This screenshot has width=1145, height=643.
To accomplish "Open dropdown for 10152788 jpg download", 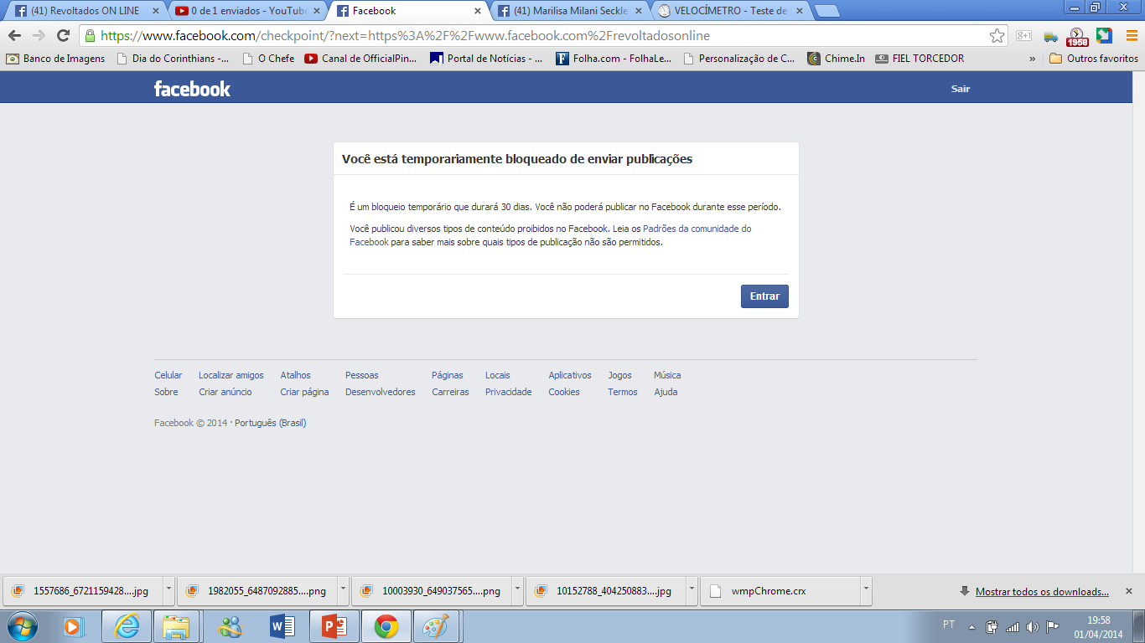I will click(692, 591).
